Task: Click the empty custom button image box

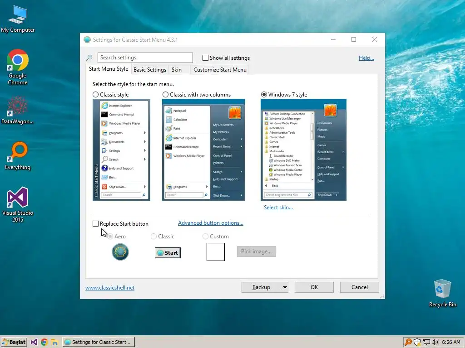Action: point(216,252)
